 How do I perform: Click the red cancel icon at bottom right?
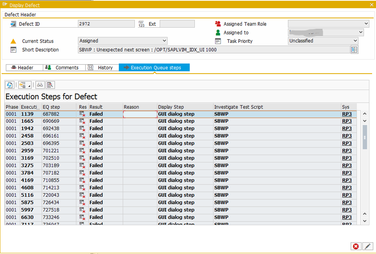(x=356, y=246)
